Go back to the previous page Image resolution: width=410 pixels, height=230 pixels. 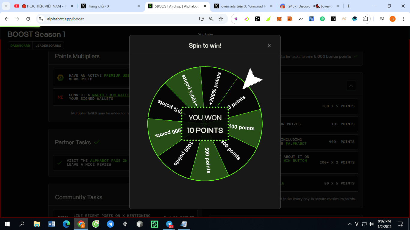click(7, 19)
